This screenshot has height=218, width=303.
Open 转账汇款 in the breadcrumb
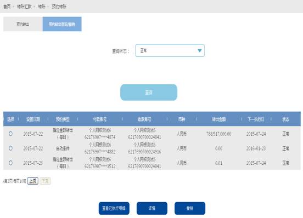click(x=24, y=7)
